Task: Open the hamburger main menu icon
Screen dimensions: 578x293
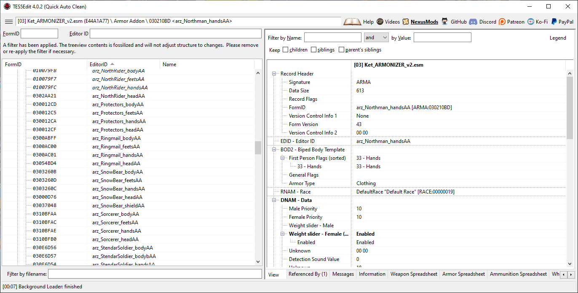Action: [x=9, y=22]
